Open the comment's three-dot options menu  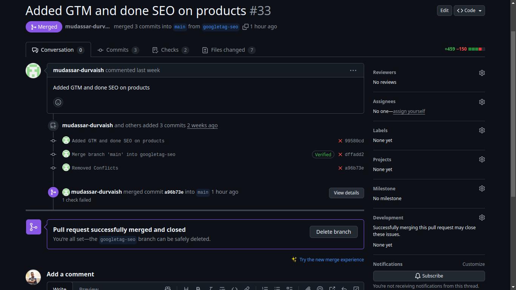pos(353,71)
